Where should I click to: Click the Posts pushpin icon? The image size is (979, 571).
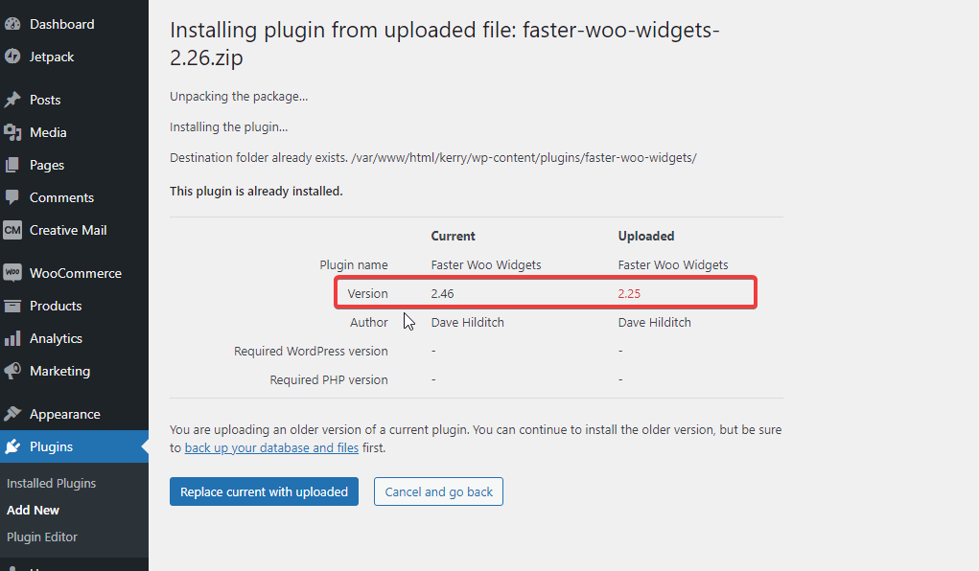(x=12, y=100)
